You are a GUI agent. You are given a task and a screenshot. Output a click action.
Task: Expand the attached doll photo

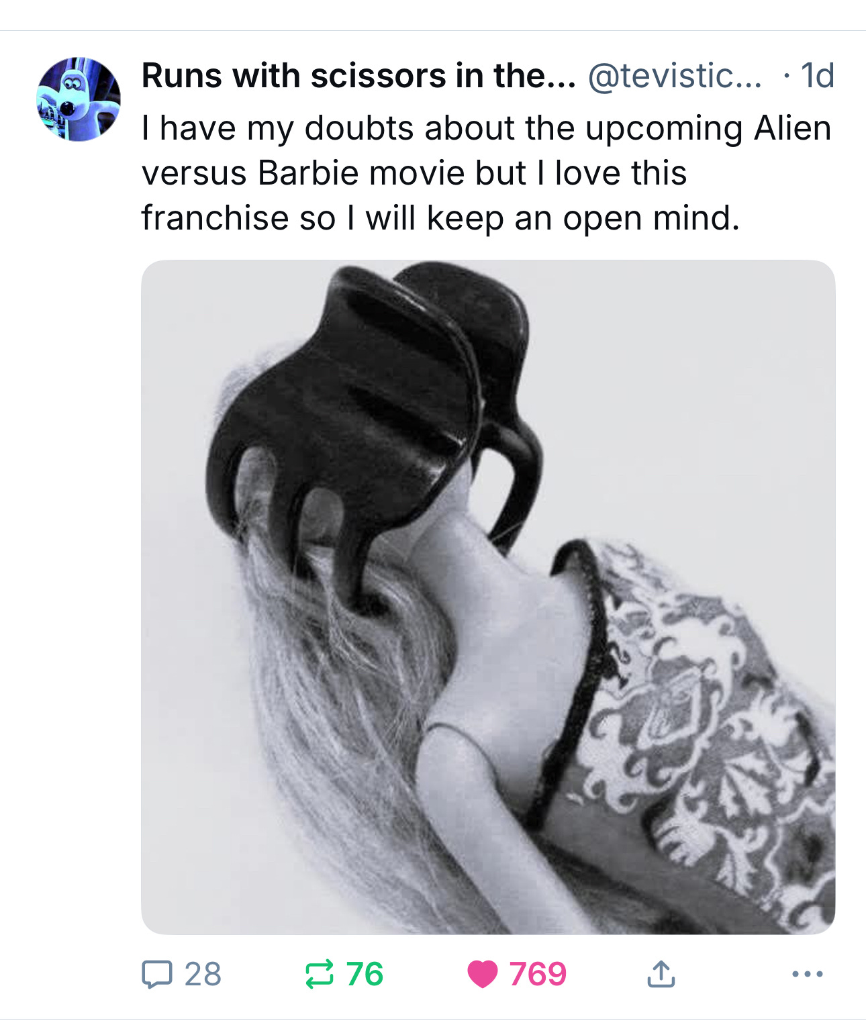(488, 597)
